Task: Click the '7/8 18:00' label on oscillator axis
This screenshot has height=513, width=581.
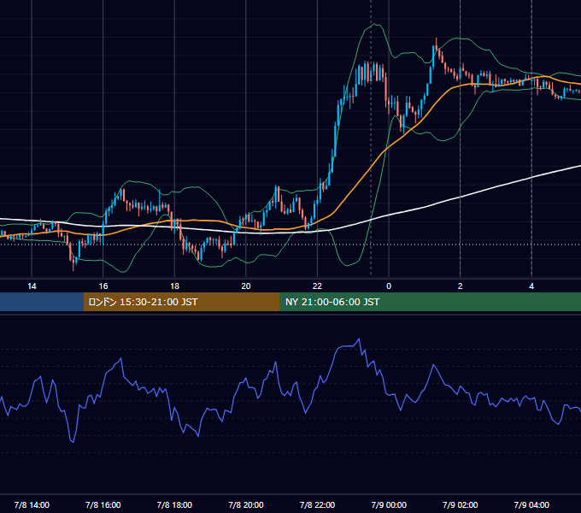Action: pyautogui.click(x=174, y=504)
